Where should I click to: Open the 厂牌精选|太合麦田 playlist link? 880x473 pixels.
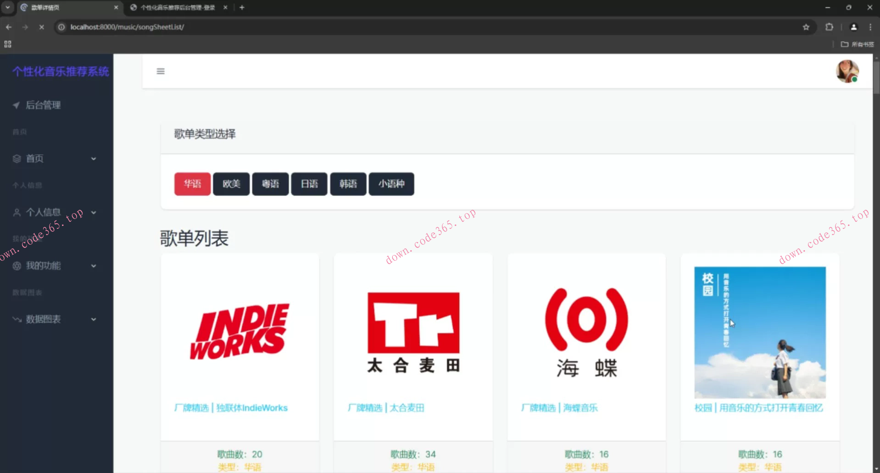point(385,407)
